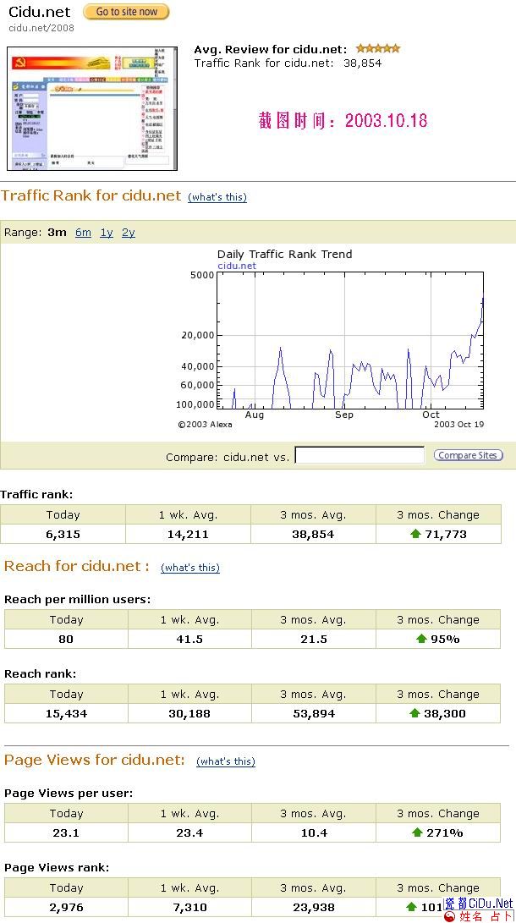
Task: Focus the Compare cidu.net vs. text field
Action: [360, 456]
